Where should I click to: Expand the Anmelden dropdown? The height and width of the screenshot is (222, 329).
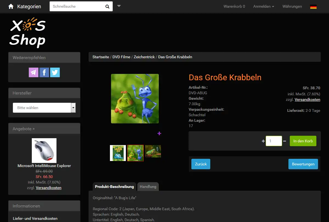click(263, 6)
